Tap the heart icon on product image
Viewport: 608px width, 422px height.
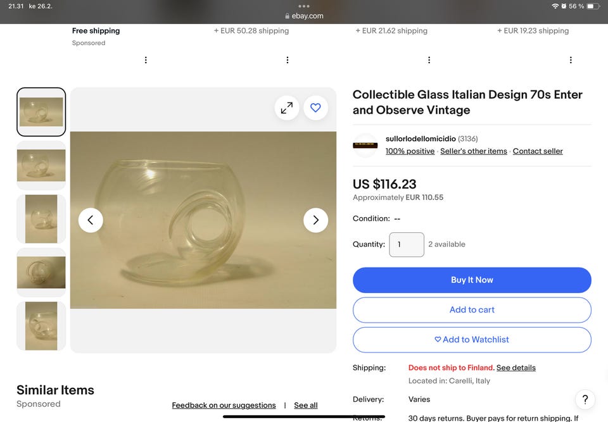(315, 108)
